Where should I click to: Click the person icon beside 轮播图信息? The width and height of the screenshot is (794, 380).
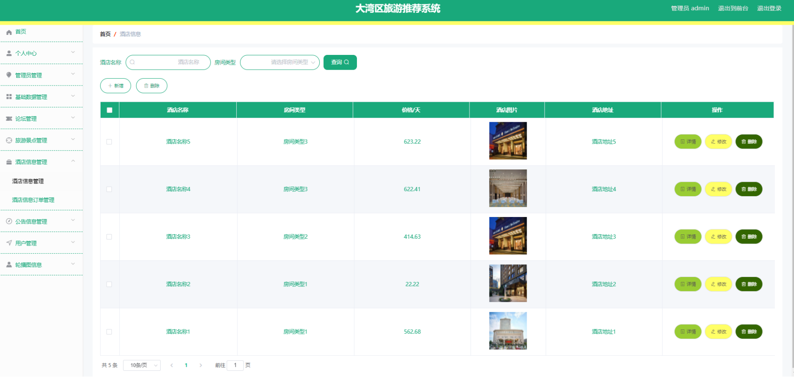pos(9,265)
